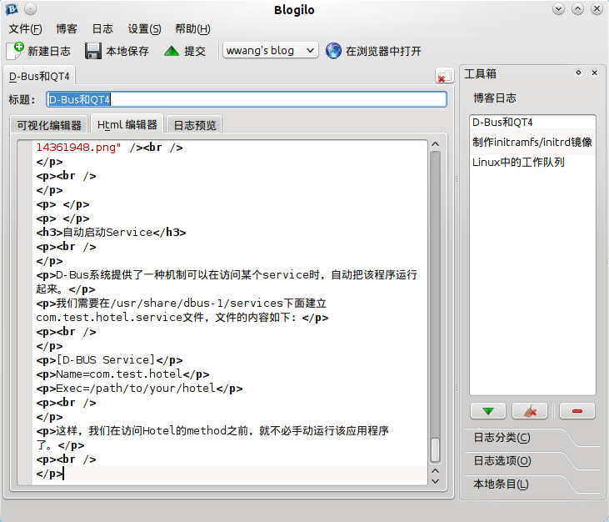This screenshot has height=522, width=609.
Task: Click the line starting <p>这样，我们在访问Hotel
Action: tap(212, 431)
